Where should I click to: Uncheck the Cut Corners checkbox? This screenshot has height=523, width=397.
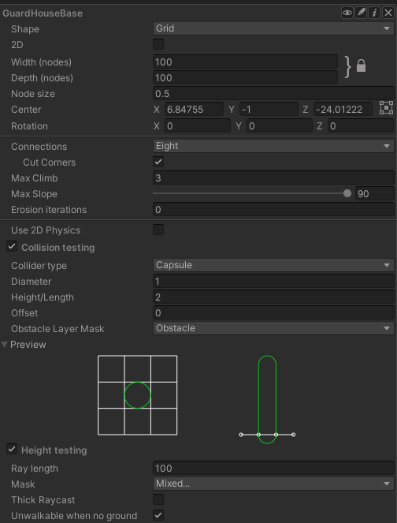(x=158, y=162)
